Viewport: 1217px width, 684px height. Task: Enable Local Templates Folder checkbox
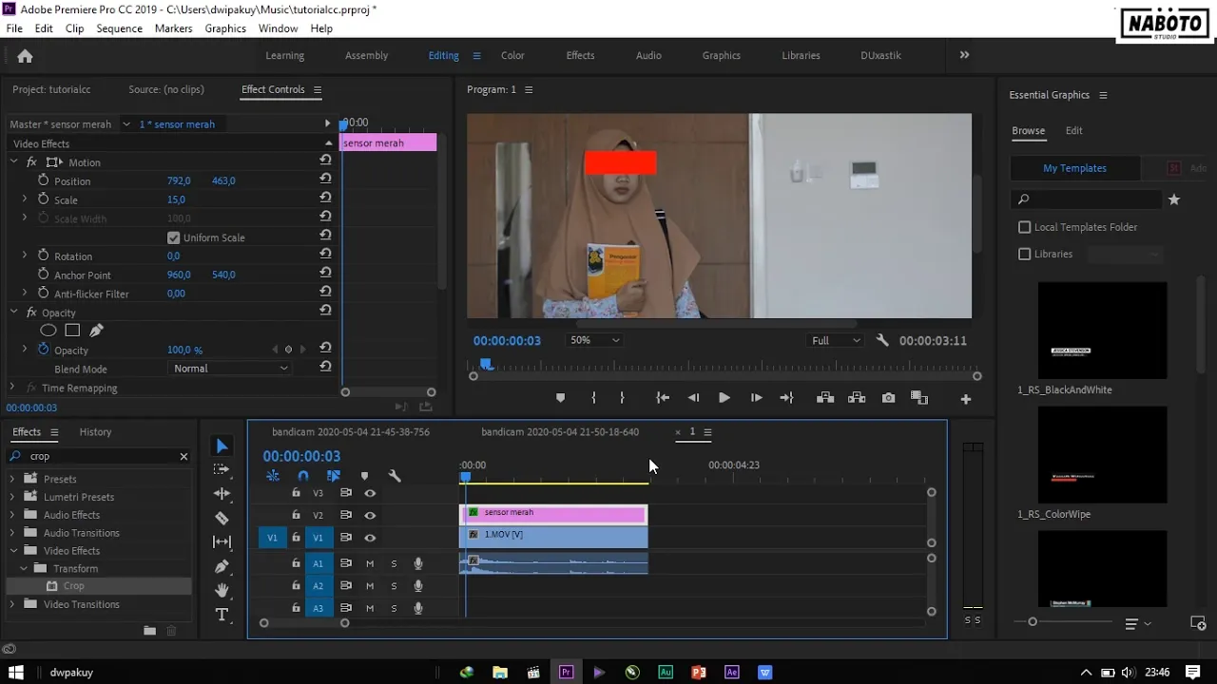[x=1024, y=227]
